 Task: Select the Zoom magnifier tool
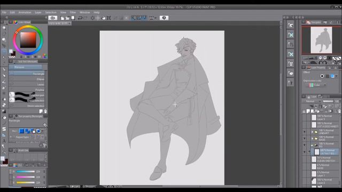point(4,28)
